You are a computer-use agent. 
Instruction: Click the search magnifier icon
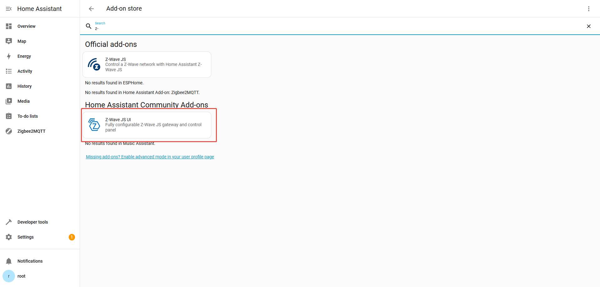[89, 26]
